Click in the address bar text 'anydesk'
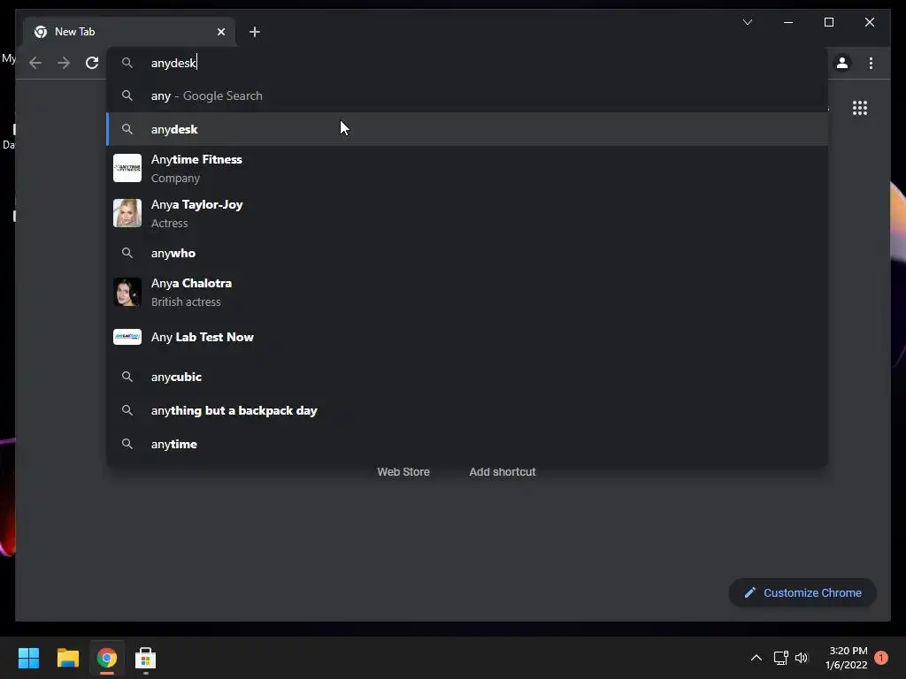The width and height of the screenshot is (906, 679). 173,63
